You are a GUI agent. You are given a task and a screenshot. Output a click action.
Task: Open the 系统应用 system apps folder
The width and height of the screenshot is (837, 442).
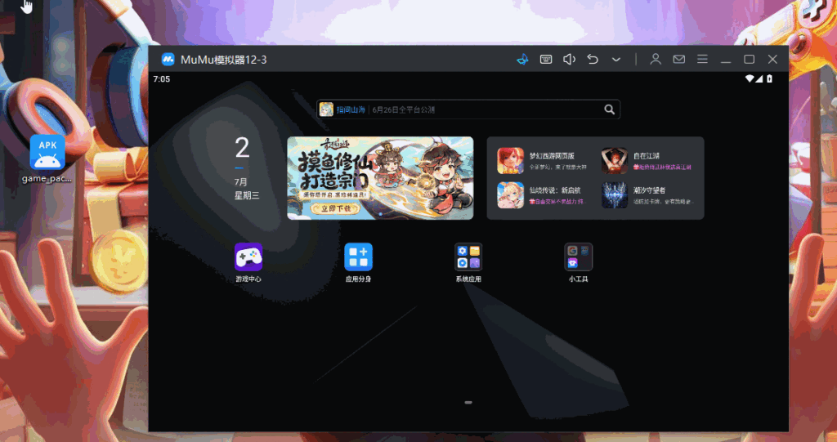click(x=468, y=257)
